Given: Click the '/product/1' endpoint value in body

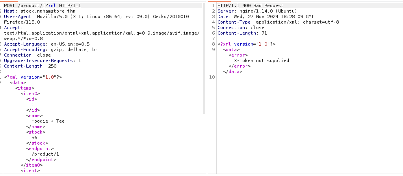Looking at the screenshot, I should [45, 154].
